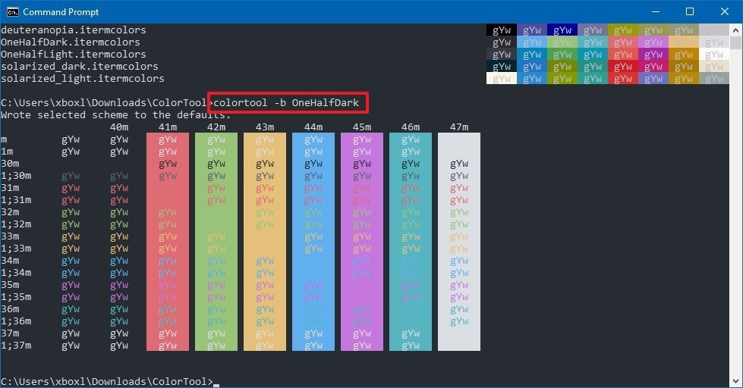Click the scrollbar down arrow
The width and height of the screenshot is (743, 388).
coord(735,381)
